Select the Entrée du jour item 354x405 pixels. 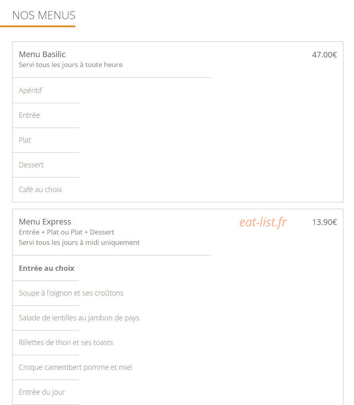(42, 392)
